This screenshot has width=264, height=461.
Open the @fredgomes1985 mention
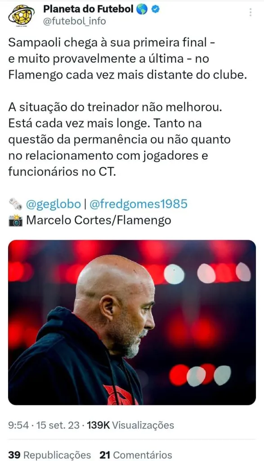tap(138, 204)
